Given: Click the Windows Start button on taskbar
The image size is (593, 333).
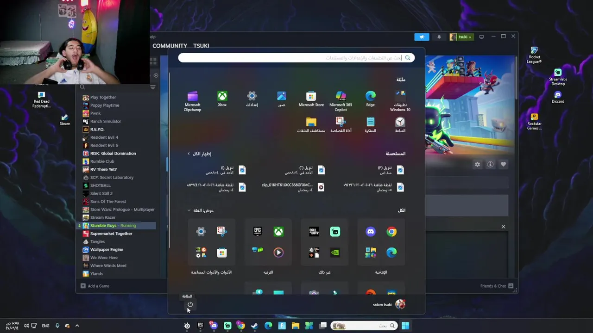Looking at the screenshot, I should [405, 326].
